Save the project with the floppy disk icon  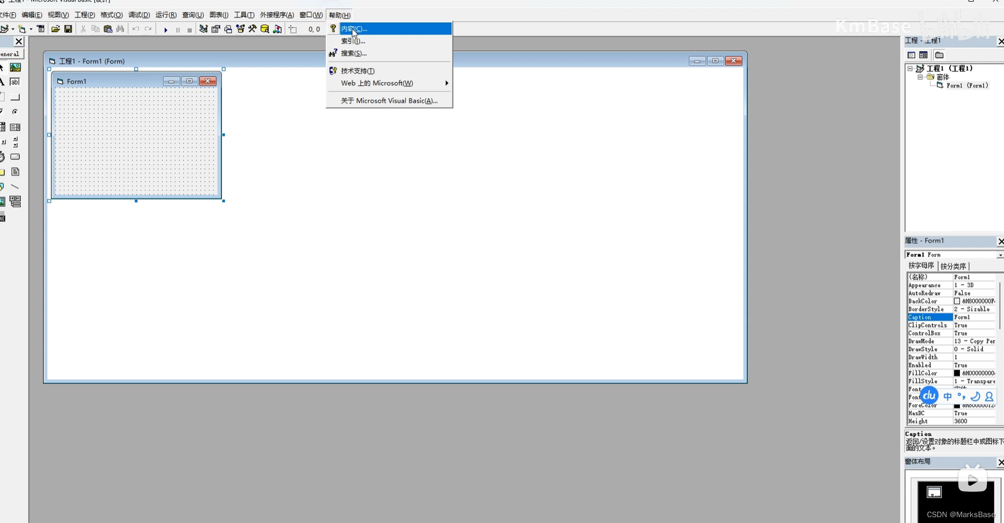coord(68,29)
